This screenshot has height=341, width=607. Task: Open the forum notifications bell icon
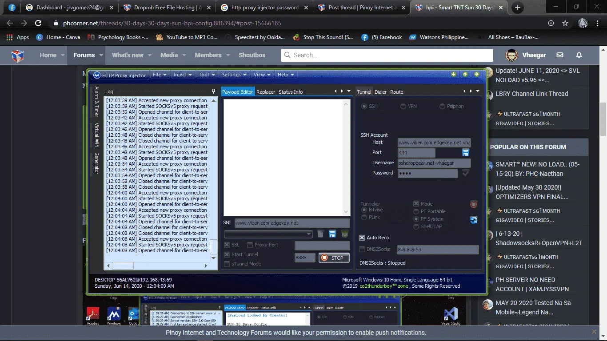[x=579, y=55]
